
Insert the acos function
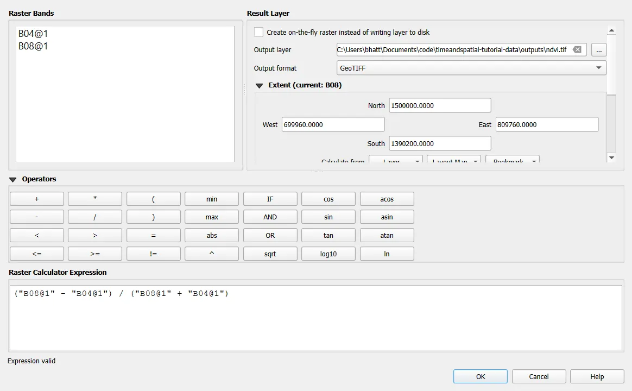pos(387,199)
